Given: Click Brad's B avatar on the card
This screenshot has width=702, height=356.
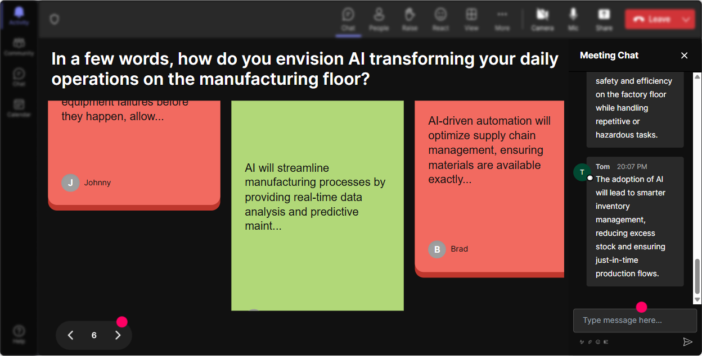Looking at the screenshot, I should pos(437,249).
